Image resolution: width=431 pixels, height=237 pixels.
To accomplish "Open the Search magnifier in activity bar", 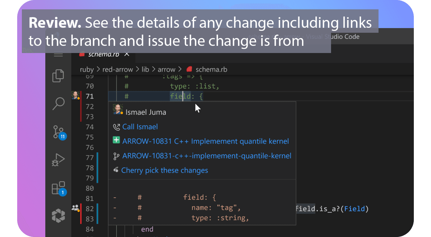I will click(x=58, y=104).
